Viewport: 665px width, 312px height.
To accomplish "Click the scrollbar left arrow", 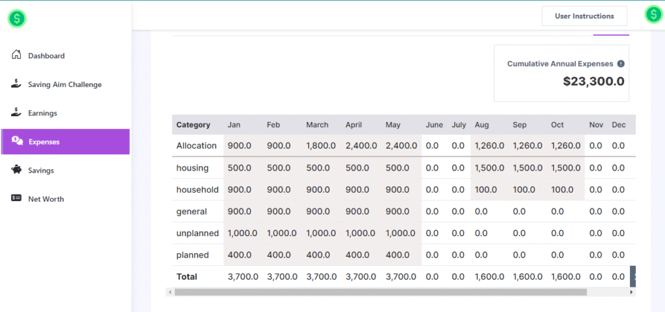I will tap(170, 293).
